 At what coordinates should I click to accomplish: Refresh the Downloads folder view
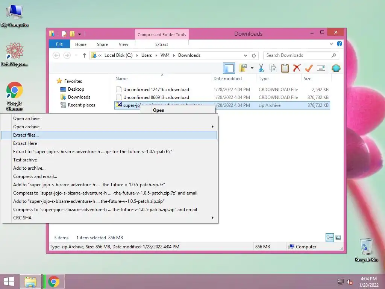tap(254, 55)
